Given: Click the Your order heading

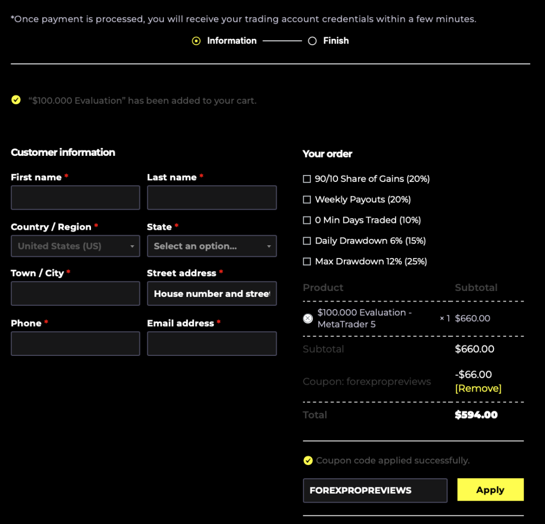Looking at the screenshot, I should click(x=327, y=154).
